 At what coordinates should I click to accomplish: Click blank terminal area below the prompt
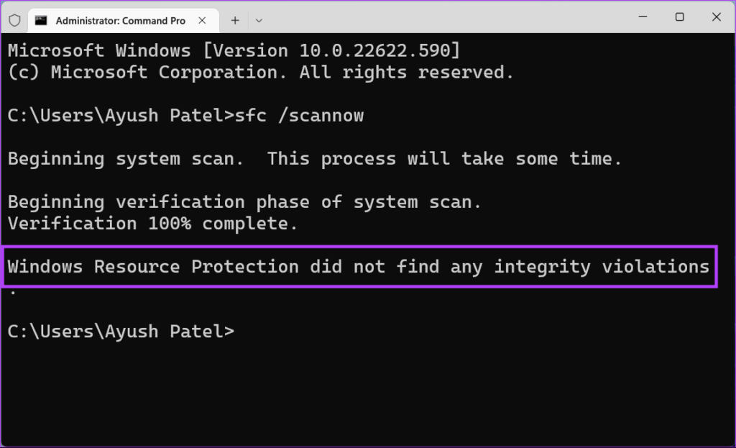click(x=368, y=395)
